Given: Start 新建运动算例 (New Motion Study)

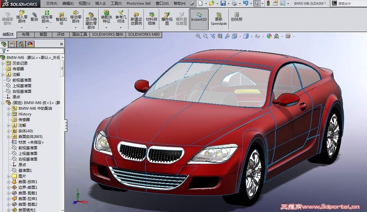Looking at the screenshot, I should pyautogui.click(x=136, y=19).
